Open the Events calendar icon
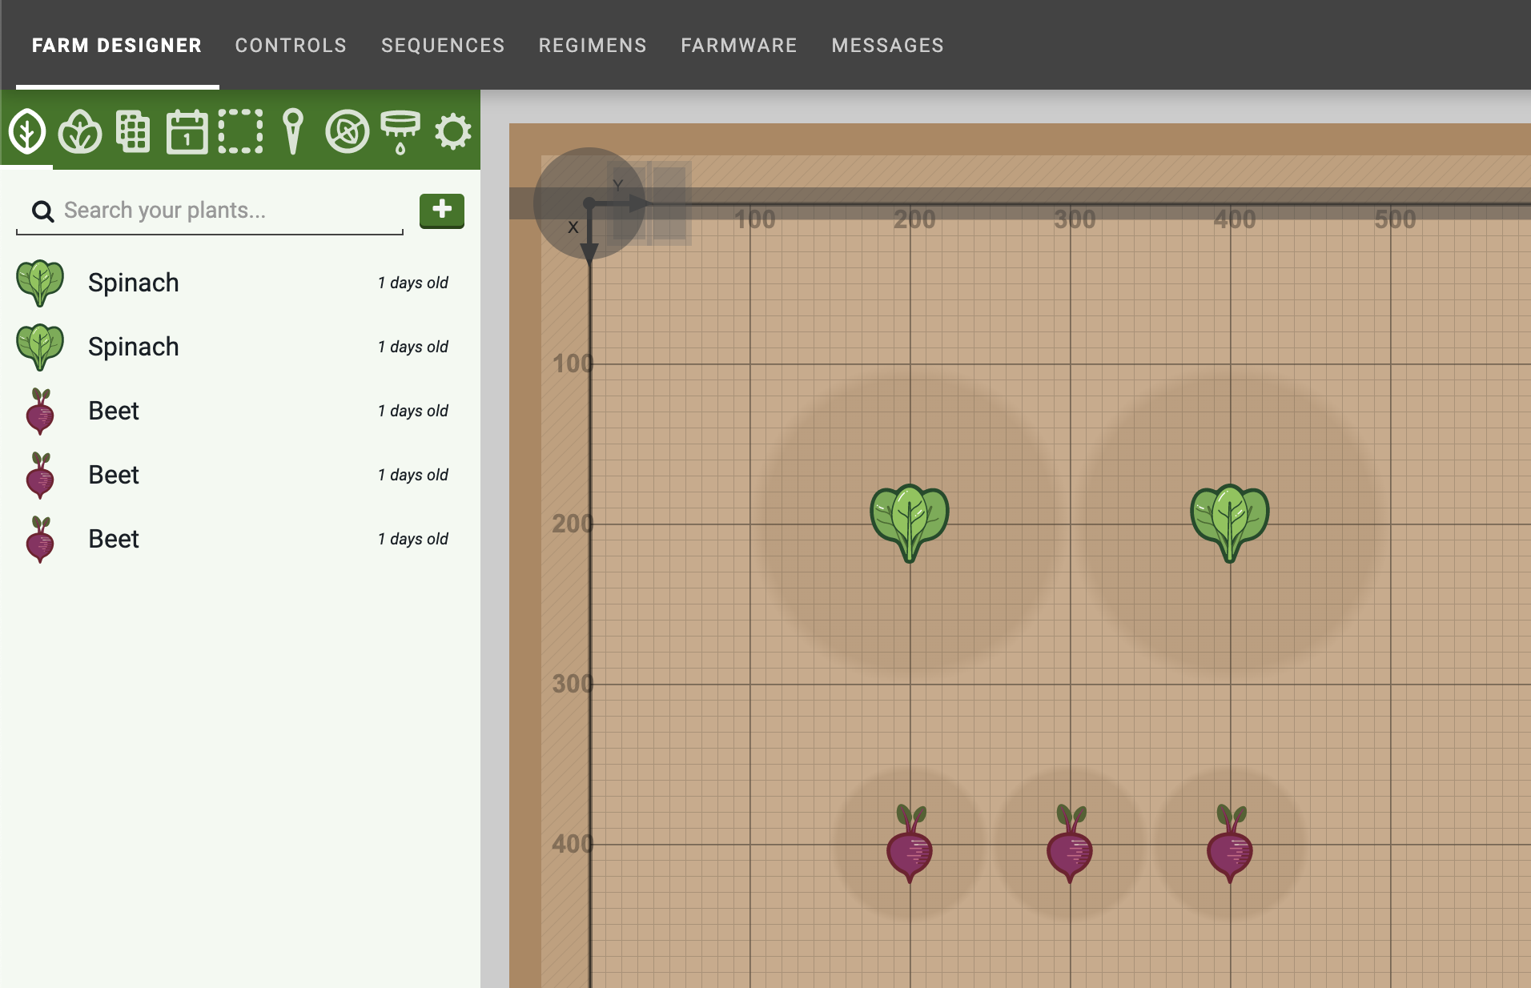Screen dimensions: 1531x988 tap(187, 131)
